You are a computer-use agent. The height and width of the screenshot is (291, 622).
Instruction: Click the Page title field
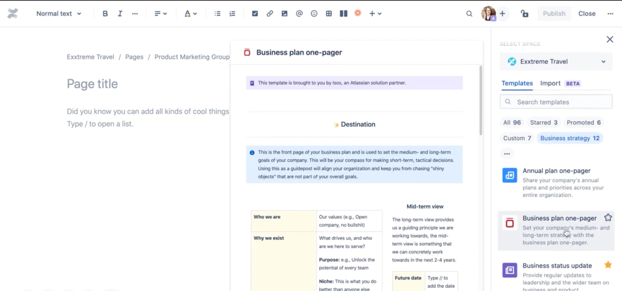click(92, 84)
